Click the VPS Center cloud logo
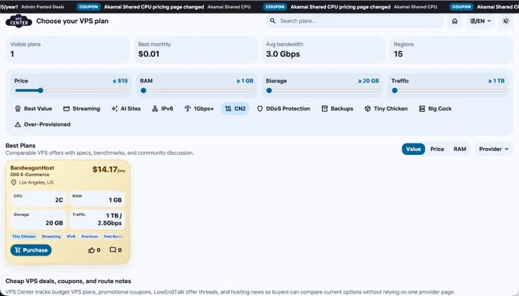The width and height of the screenshot is (519, 296). (19, 21)
